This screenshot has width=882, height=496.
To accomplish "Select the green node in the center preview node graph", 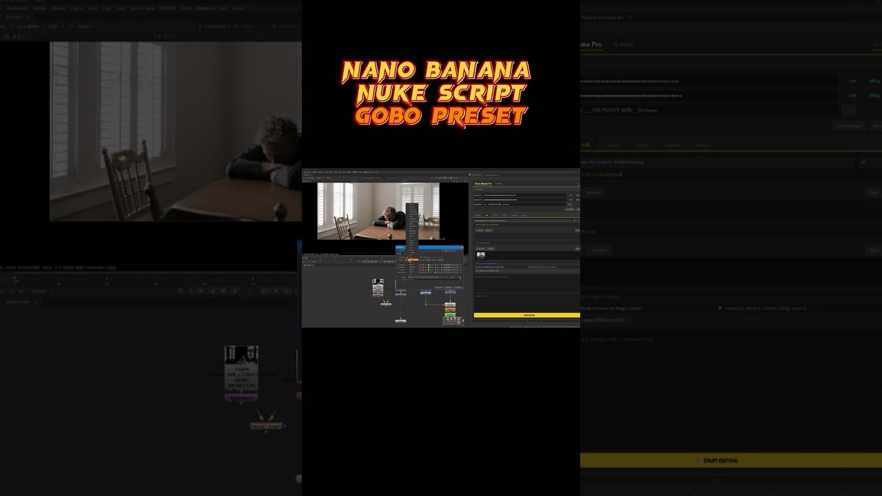I will tap(450, 313).
